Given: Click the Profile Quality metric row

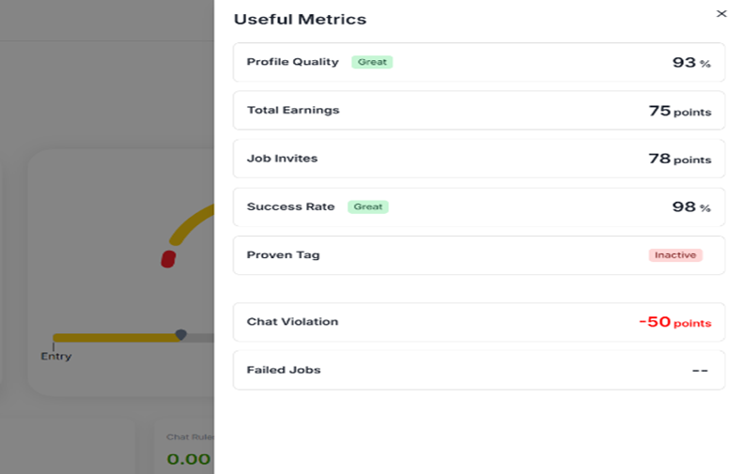Looking at the screenshot, I should coord(479,63).
